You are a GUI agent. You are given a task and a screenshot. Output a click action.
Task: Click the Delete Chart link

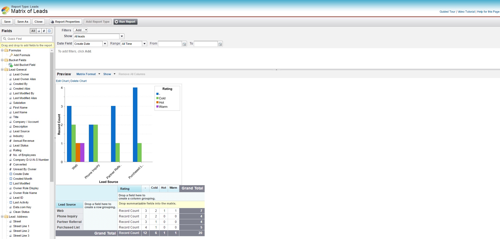(79, 81)
